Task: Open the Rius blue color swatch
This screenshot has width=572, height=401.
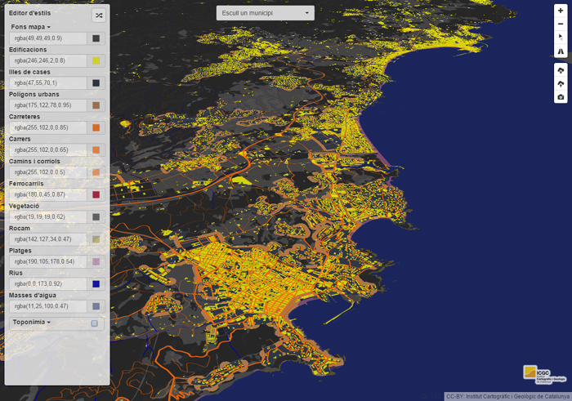Action: click(96, 284)
